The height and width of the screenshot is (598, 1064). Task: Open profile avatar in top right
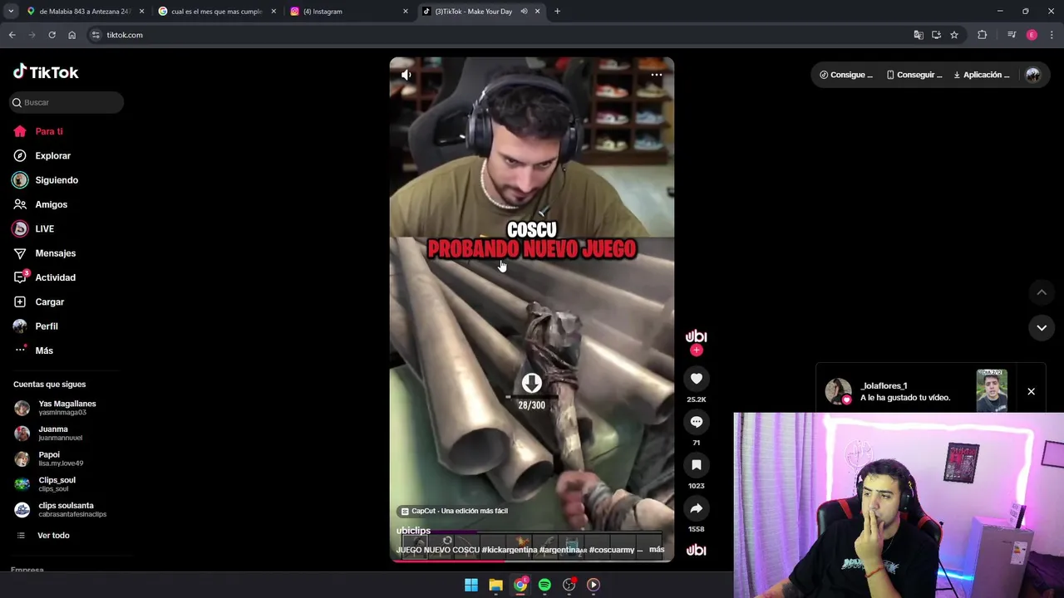point(1032,75)
